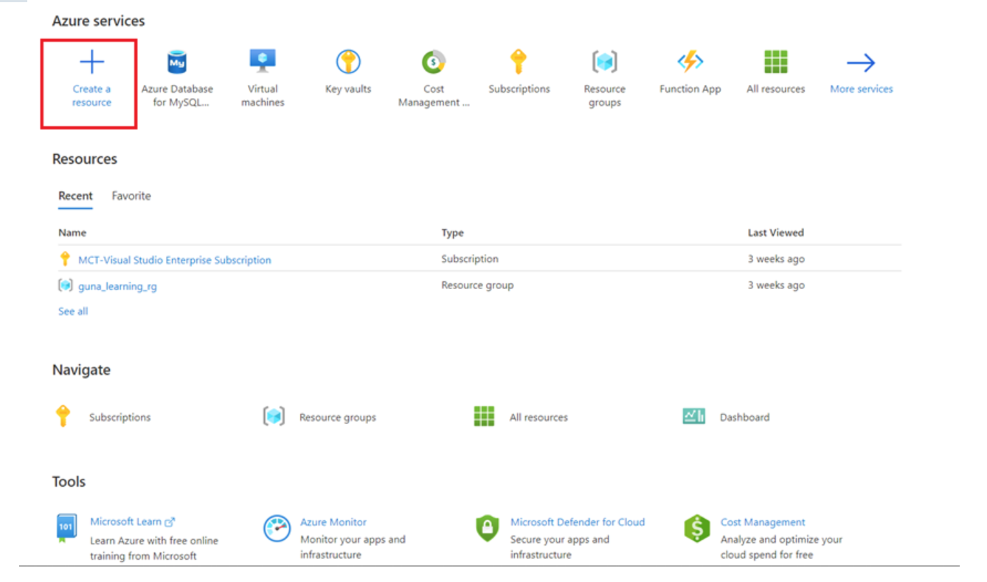Click Dashboard text under Navigate

coord(744,418)
